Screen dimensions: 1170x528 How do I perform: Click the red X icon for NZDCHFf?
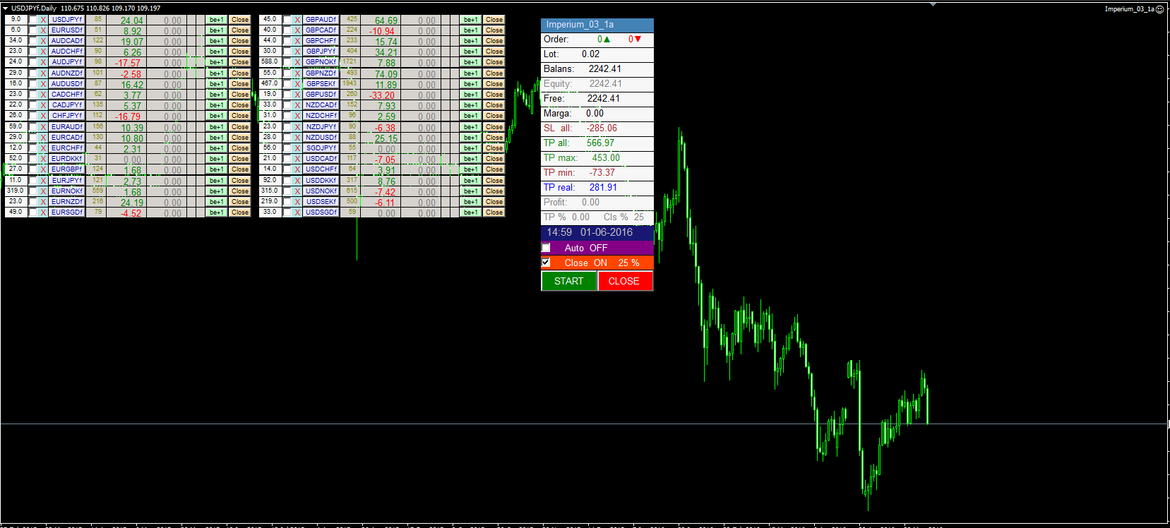coord(297,116)
